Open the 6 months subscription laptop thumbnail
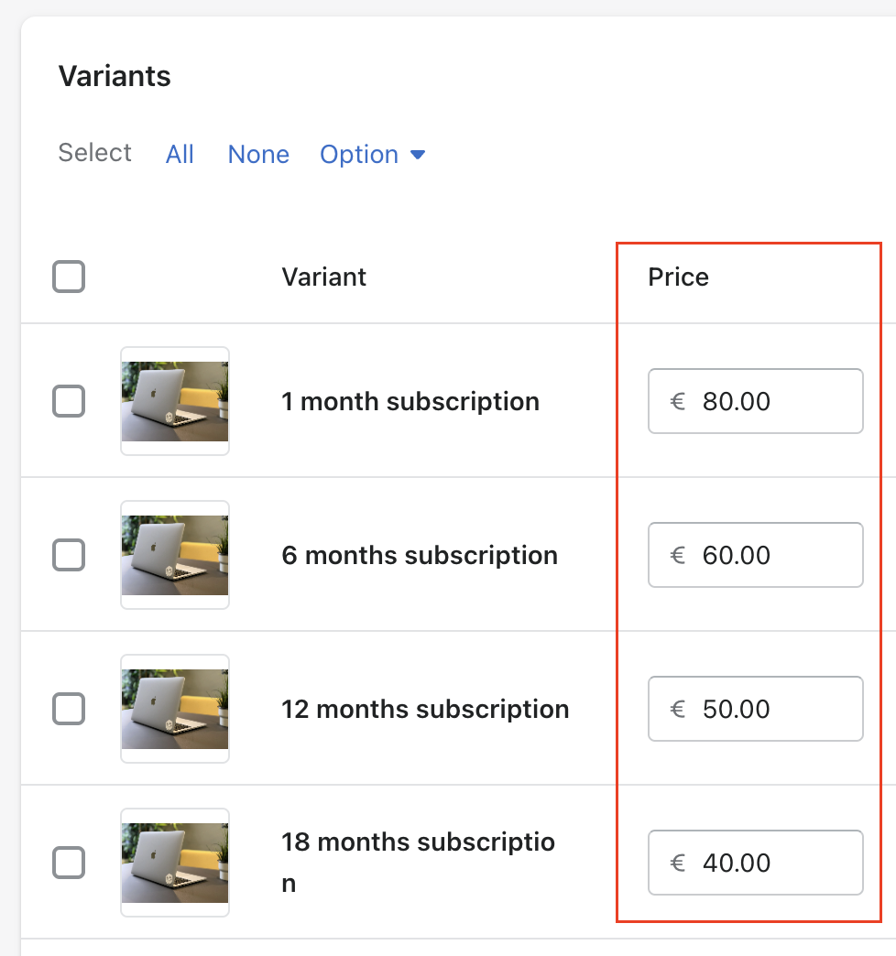 pyautogui.click(x=175, y=555)
